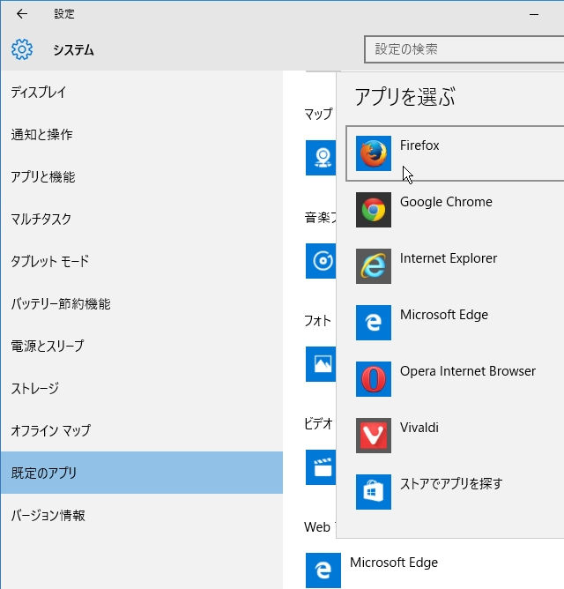The width and height of the screenshot is (564, 589).
Task: Choose the Vivaldi browser icon
Action: coord(374,435)
